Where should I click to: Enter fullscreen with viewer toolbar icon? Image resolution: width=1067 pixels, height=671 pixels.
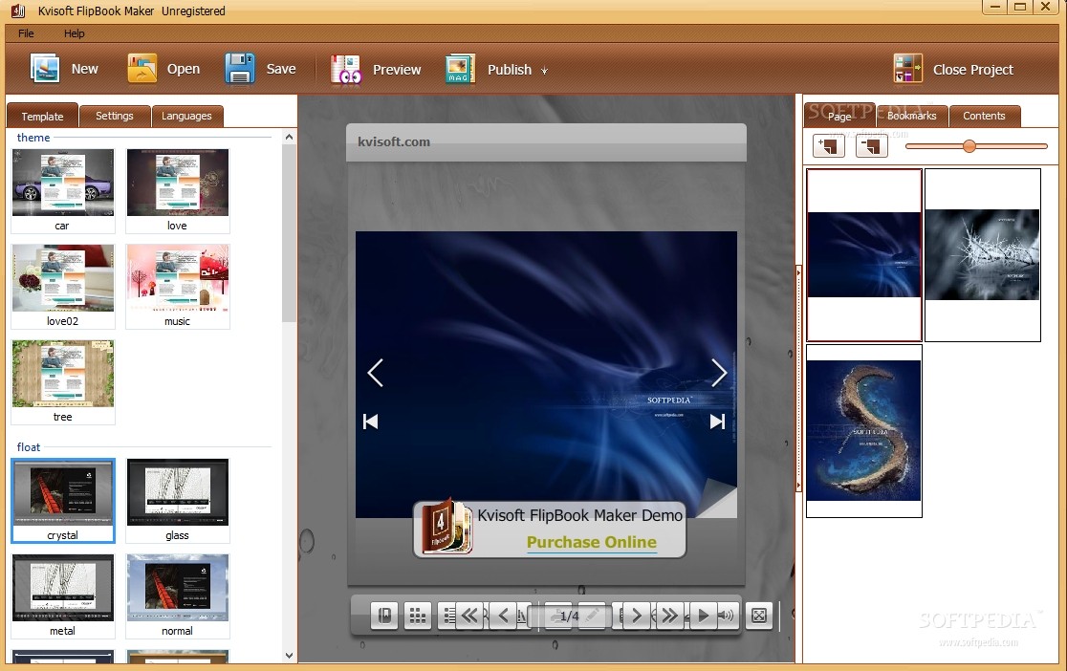[759, 616]
